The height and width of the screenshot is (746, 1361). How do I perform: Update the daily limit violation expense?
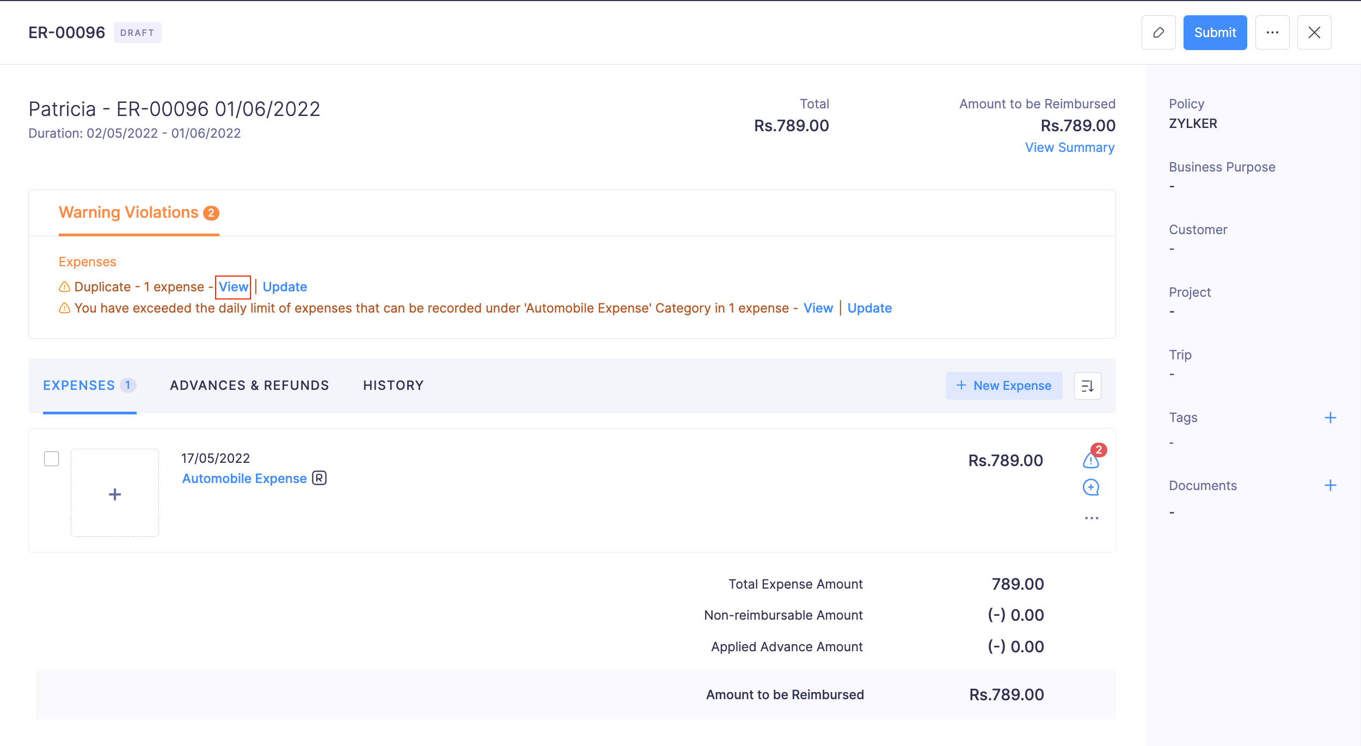[x=869, y=308]
